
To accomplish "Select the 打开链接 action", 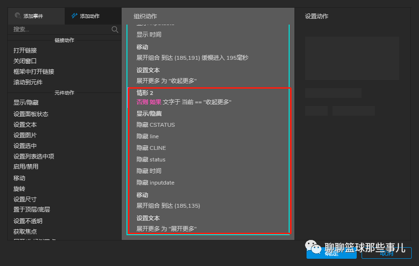I will [25, 51].
